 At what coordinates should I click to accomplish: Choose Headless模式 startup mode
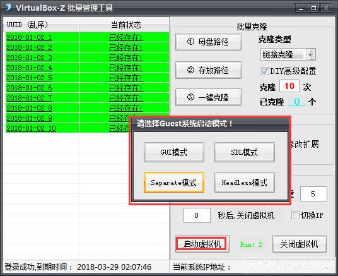pos(245,183)
